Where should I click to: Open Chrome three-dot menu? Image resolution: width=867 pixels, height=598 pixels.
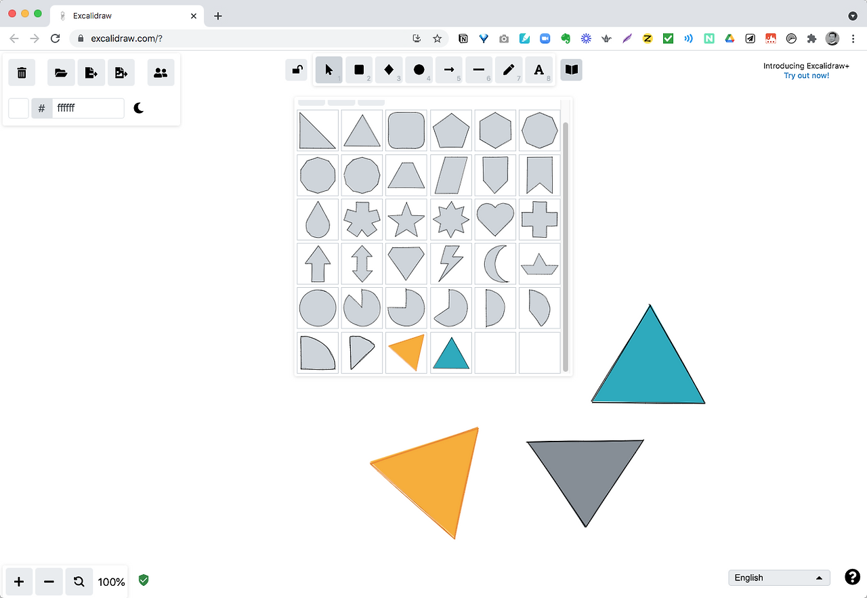click(853, 39)
